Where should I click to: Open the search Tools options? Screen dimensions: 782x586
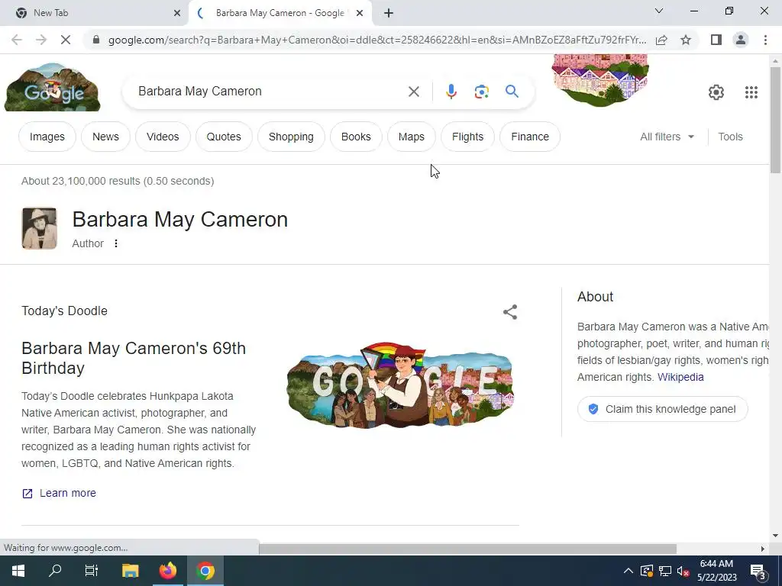coord(730,137)
